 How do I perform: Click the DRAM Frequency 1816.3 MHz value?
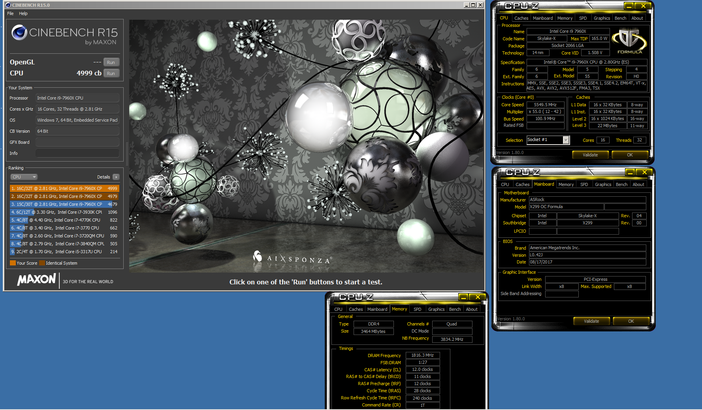(423, 355)
